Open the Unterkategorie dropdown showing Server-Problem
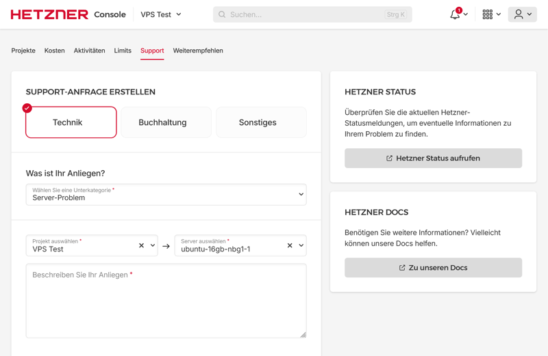 click(x=166, y=195)
